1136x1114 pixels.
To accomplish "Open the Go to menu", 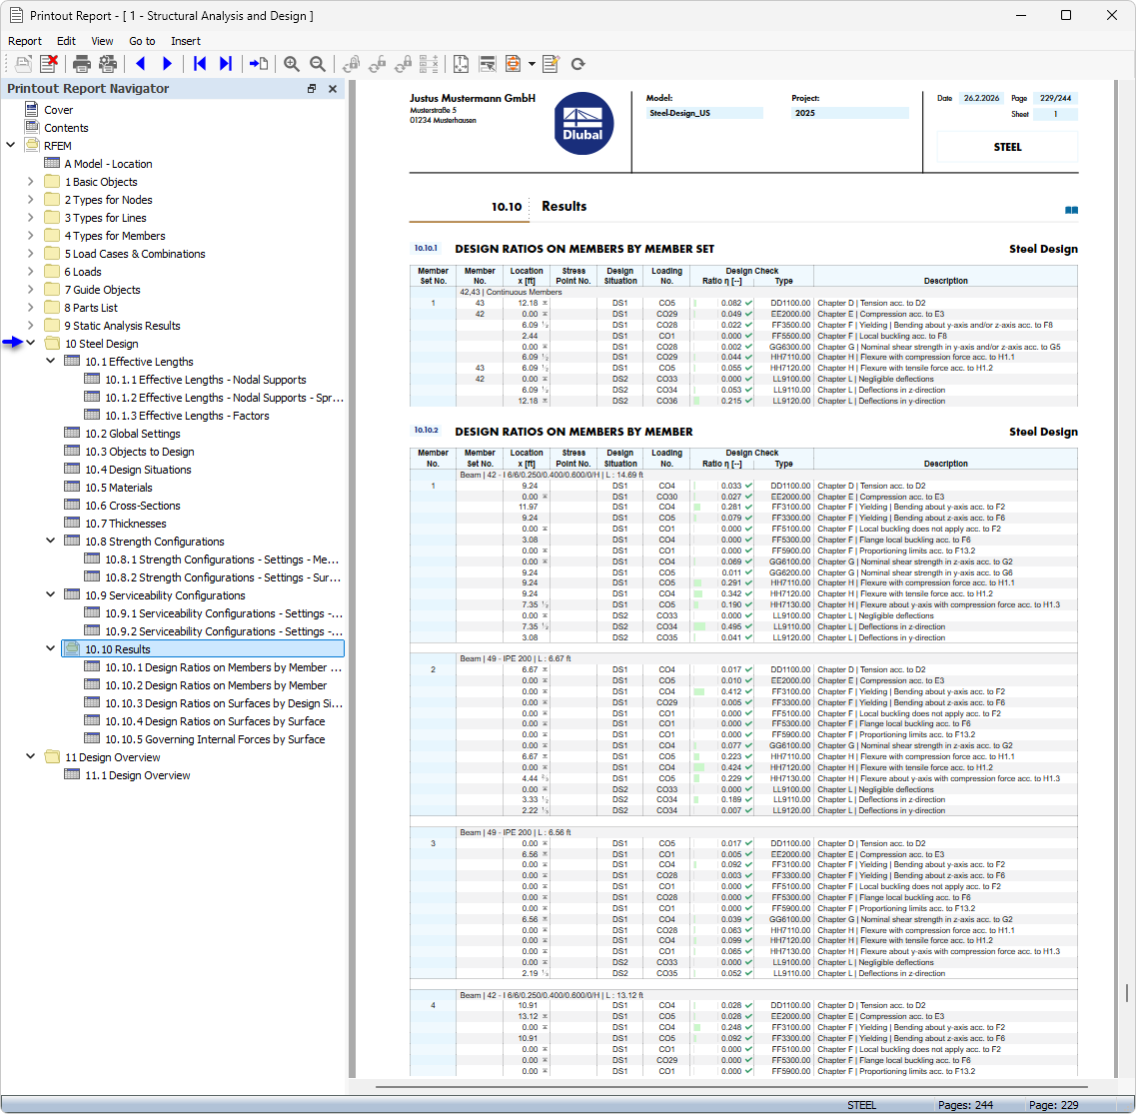I will [x=142, y=41].
